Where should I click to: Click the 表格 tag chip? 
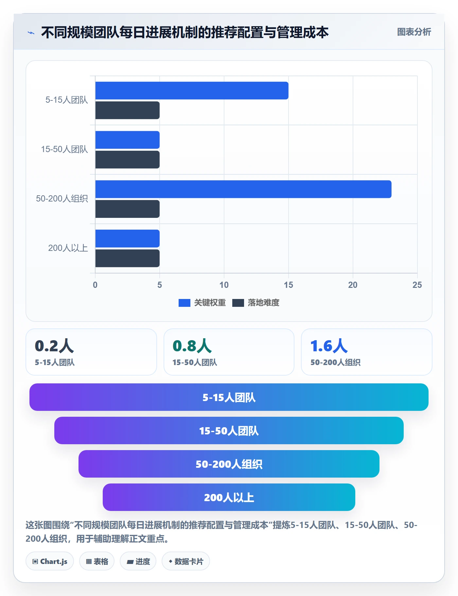click(x=97, y=561)
